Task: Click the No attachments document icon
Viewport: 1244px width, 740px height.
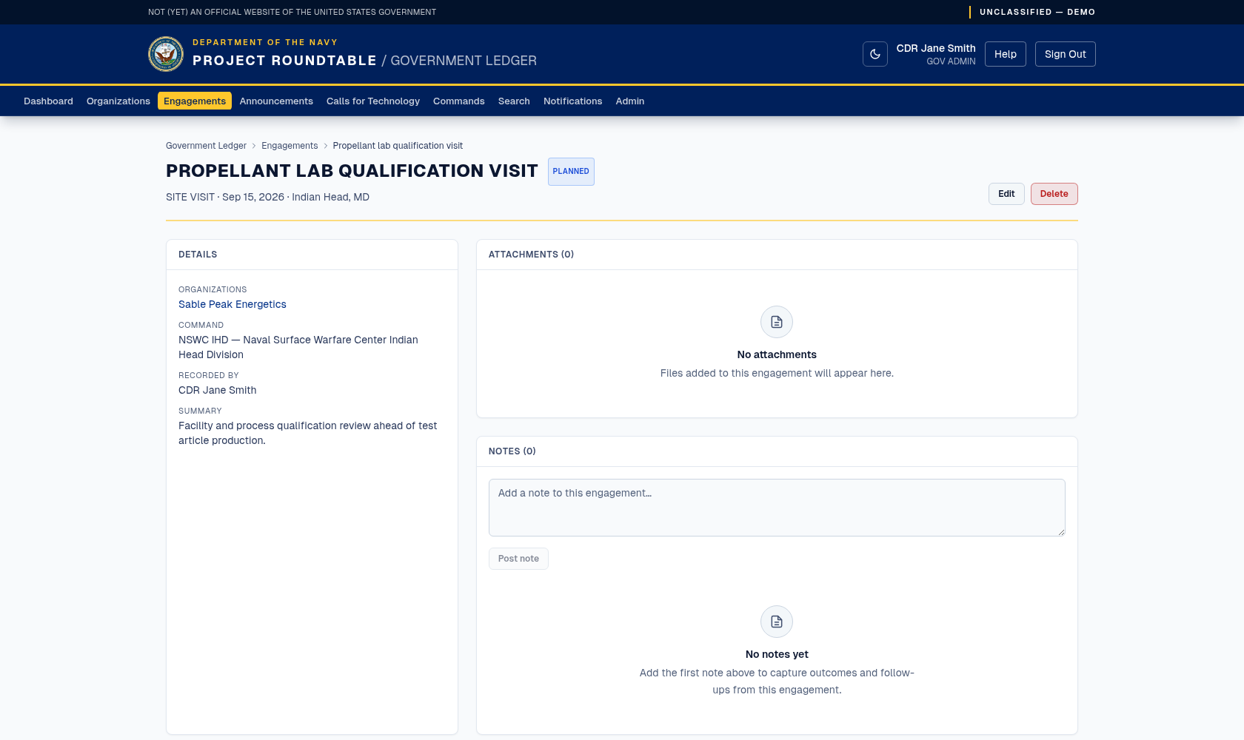Action: coord(777,322)
